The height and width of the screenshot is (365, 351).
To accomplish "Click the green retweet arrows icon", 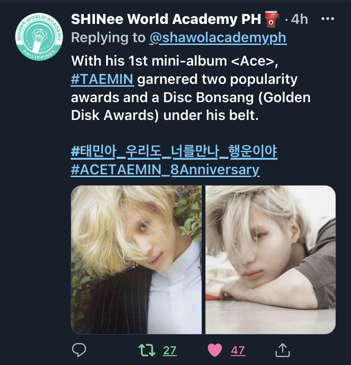I will [147, 350].
